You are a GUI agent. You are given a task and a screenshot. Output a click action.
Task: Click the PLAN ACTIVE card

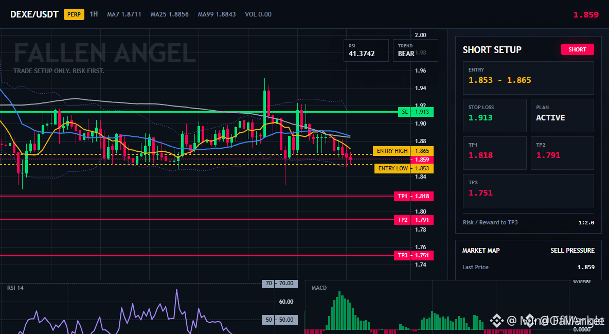point(562,115)
